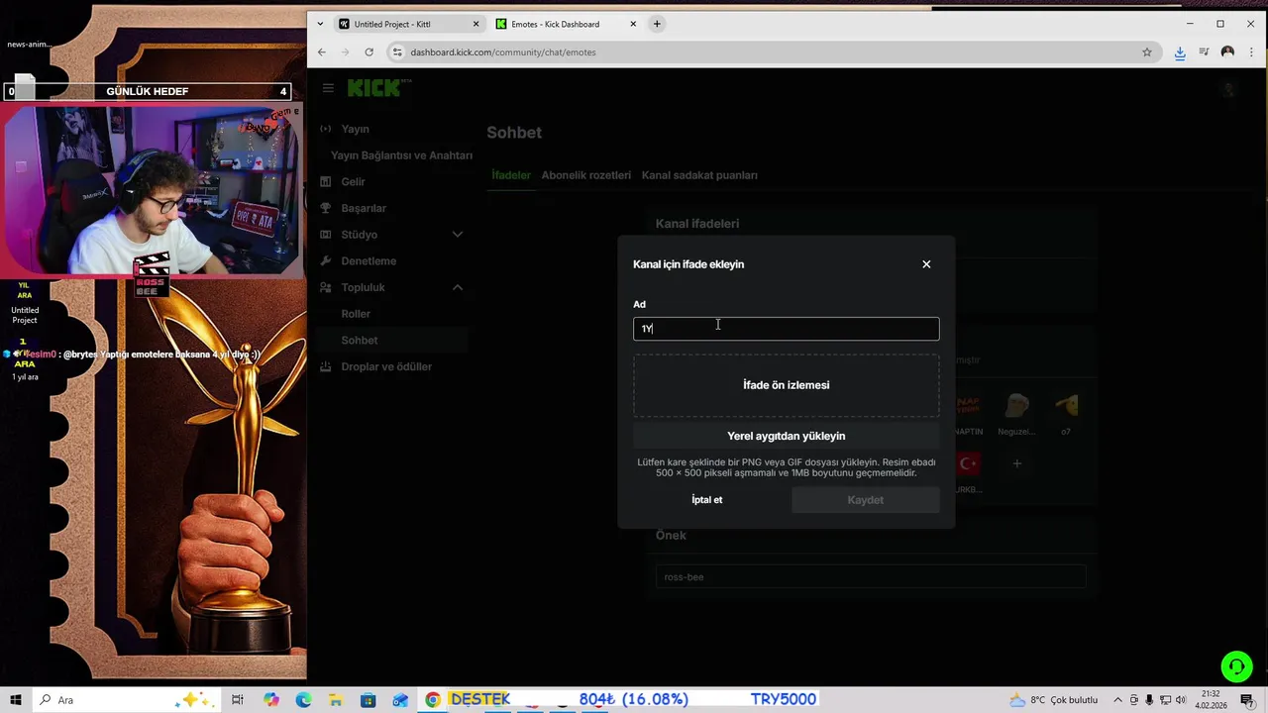Image resolution: width=1268 pixels, height=713 pixels.
Task: Open Yayın in the sidebar
Action: click(355, 129)
